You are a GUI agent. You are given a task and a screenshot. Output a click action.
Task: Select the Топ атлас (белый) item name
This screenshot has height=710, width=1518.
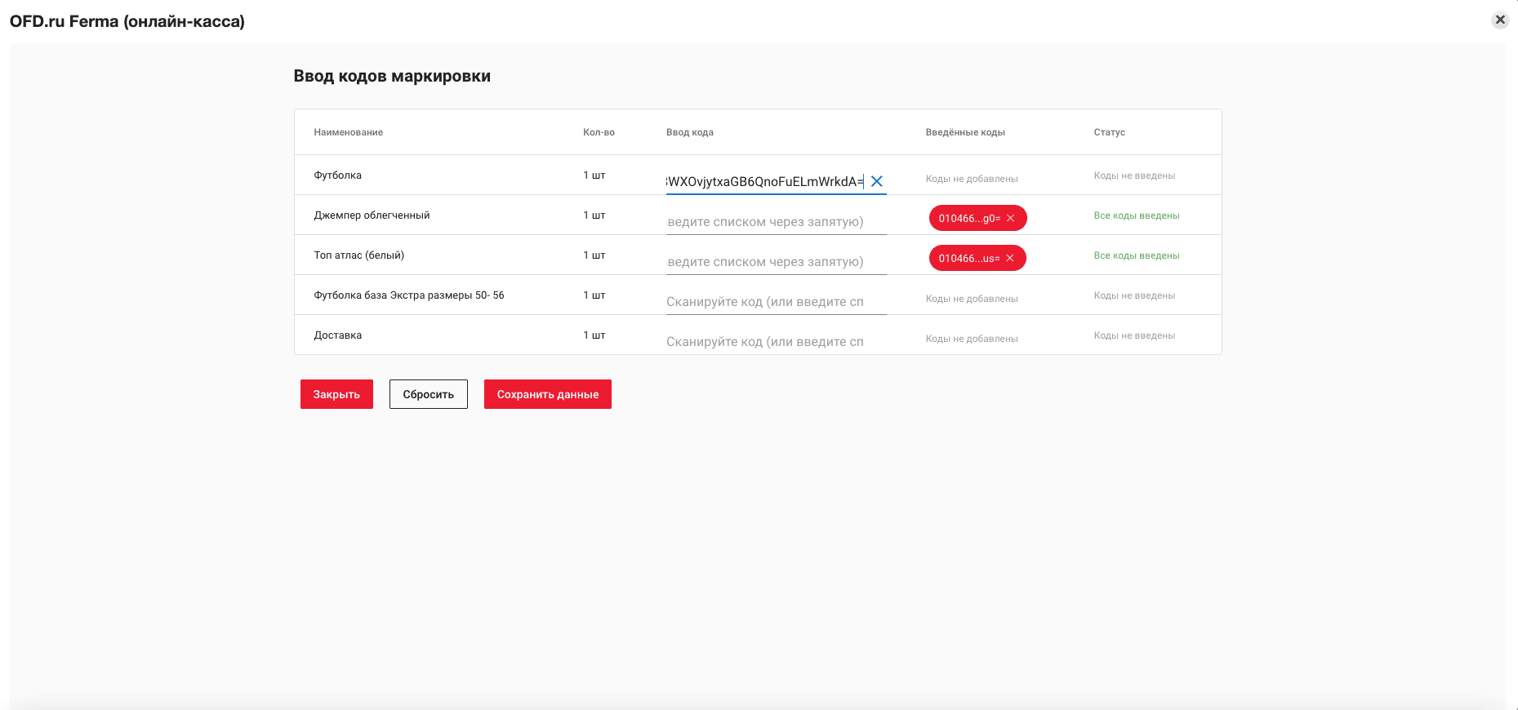pyautogui.click(x=358, y=255)
